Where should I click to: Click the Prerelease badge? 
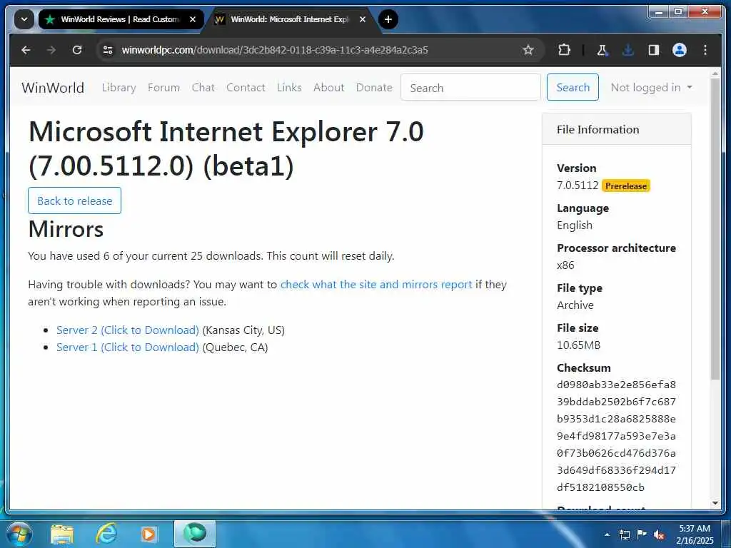[625, 186]
